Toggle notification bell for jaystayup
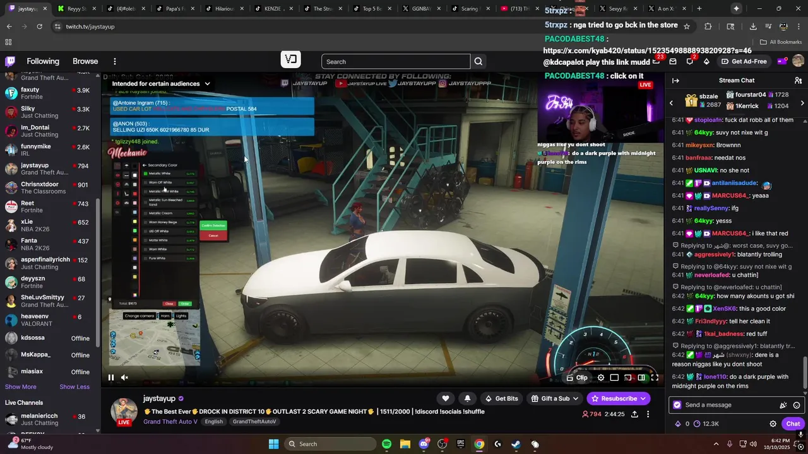 click(467, 399)
